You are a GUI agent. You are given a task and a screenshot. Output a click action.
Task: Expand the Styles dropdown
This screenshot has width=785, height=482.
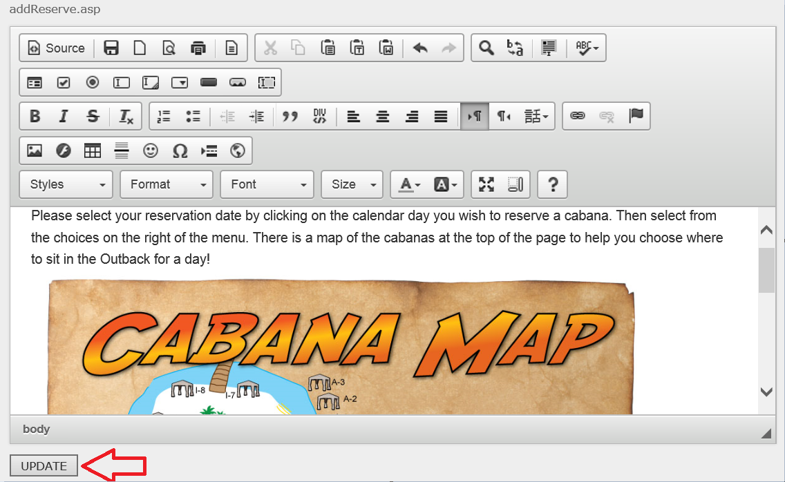tap(66, 184)
